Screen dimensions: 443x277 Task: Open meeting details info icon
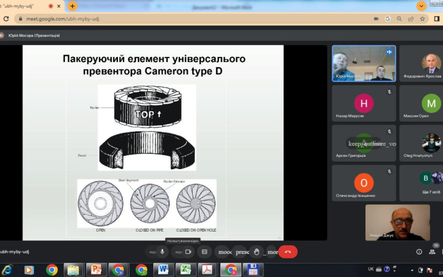click(x=419, y=252)
